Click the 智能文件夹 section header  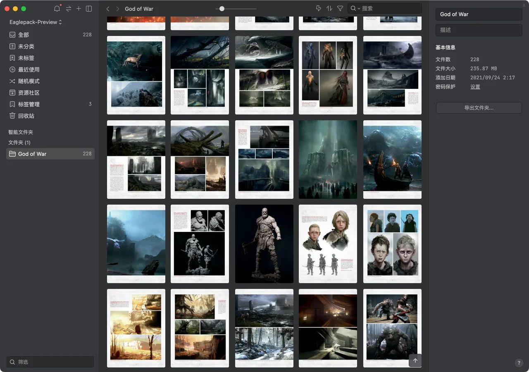pos(21,132)
